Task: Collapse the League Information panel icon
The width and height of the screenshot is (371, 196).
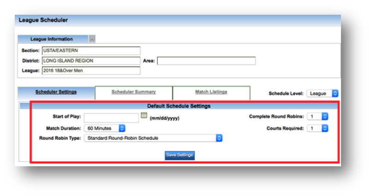Action: [92, 39]
